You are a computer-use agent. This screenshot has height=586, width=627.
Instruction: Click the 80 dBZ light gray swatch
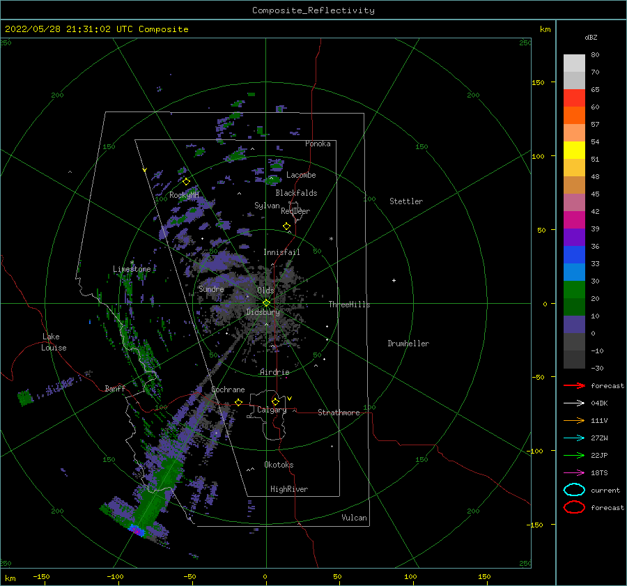click(x=574, y=63)
